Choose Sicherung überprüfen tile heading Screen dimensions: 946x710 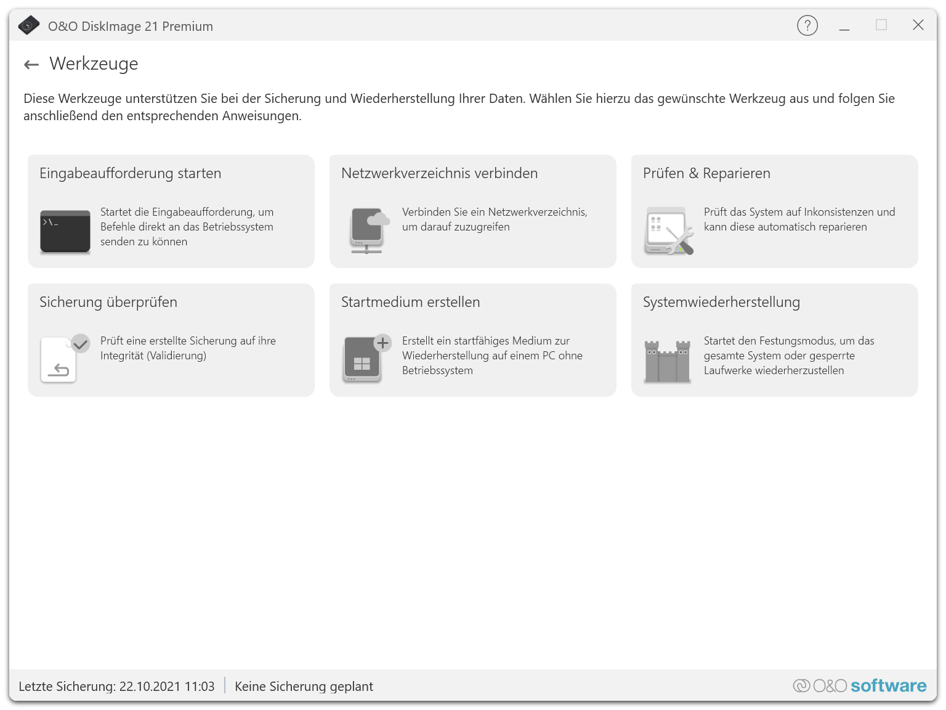click(x=108, y=302)
